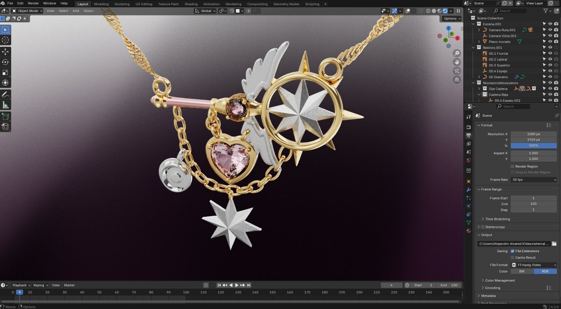Select the Measure tool
This screenshot has height=309, width=561.
point(6,105)
